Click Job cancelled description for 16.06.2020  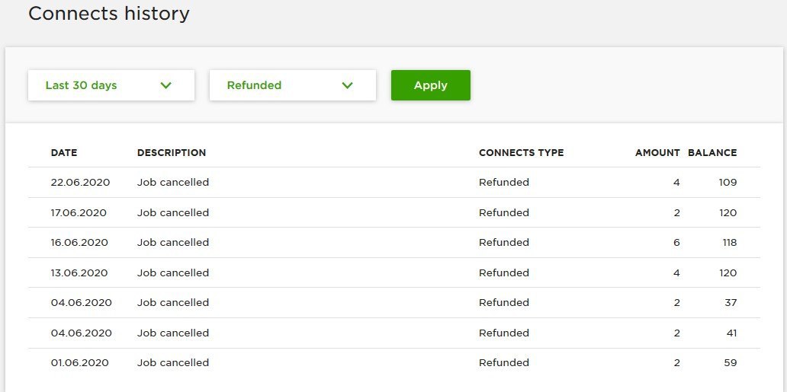(x=173, y=243)
